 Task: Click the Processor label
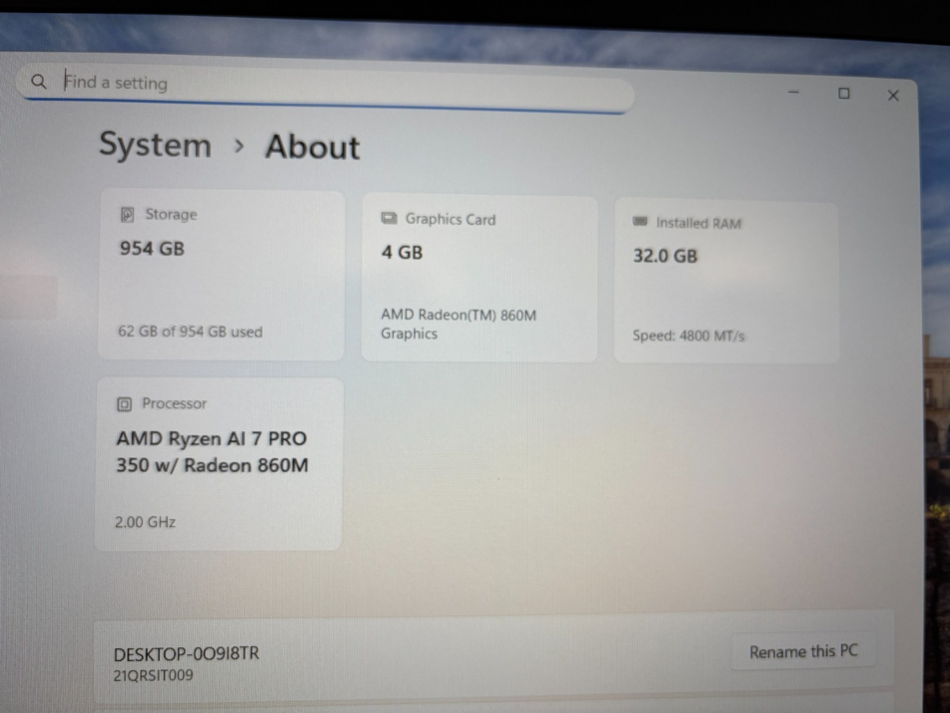click(x=174, y=403)
